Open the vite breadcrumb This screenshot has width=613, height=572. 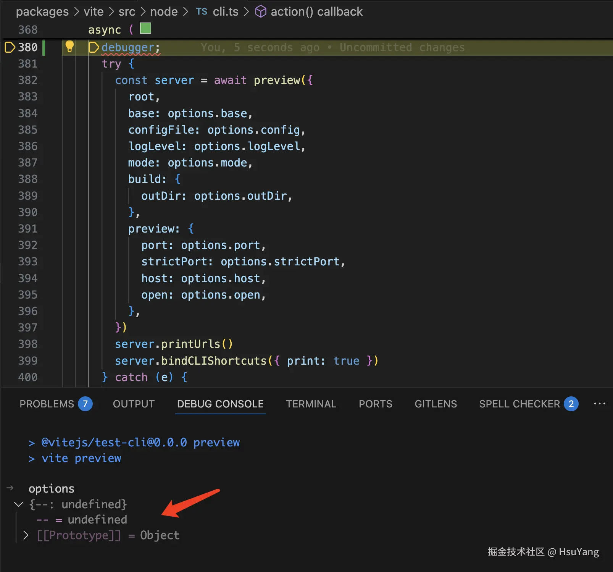coord(94,12)
